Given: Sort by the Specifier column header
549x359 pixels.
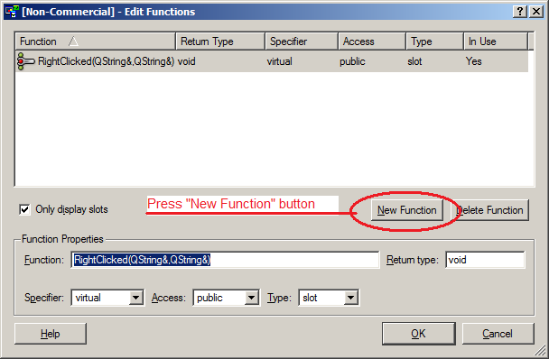Looking at the screenshot, I should click(x=302, y=41).
